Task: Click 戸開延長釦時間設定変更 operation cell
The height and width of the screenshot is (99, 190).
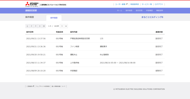Action: (x=80, y=39)
